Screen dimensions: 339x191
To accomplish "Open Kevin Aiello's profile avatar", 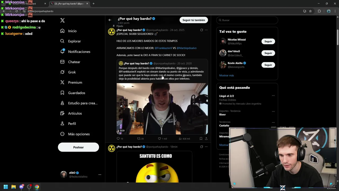I will coord(223,65).
